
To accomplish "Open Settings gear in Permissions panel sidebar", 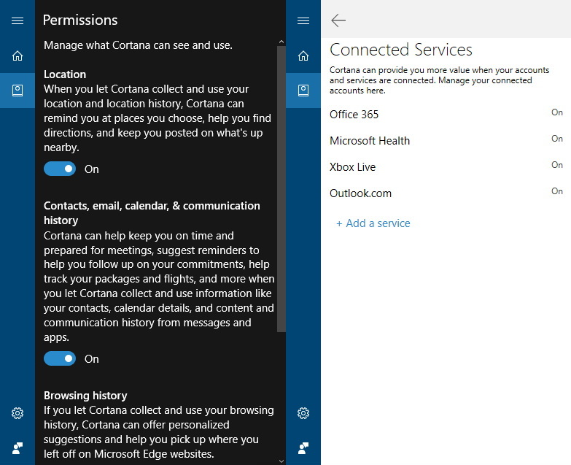I will (18, 413).
